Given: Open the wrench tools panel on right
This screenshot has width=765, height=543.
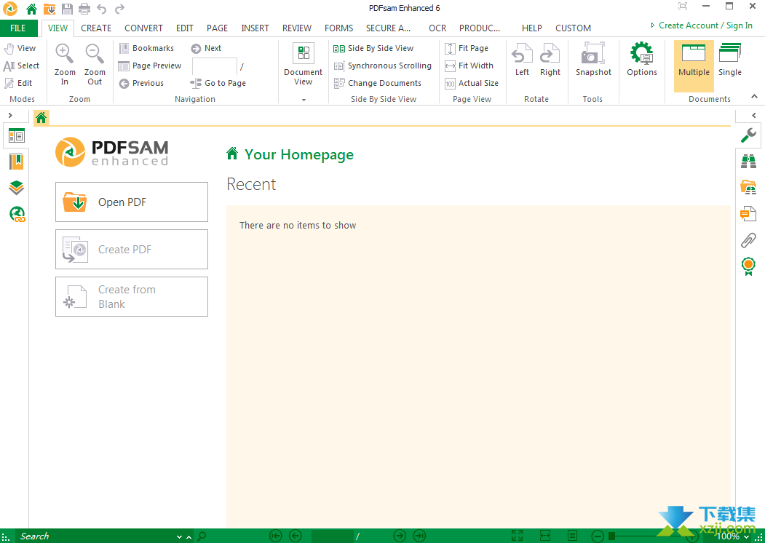Looking at the screenshot, I should pyautogui.click(x=748, y=135).
